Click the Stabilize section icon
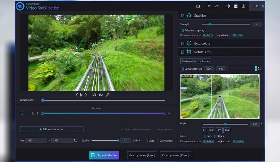The height and width of the screenshot is (162, 280). point(189,15)
